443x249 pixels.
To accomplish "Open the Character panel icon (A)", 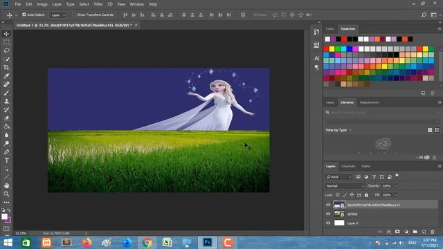I will (x=316, y=58).
